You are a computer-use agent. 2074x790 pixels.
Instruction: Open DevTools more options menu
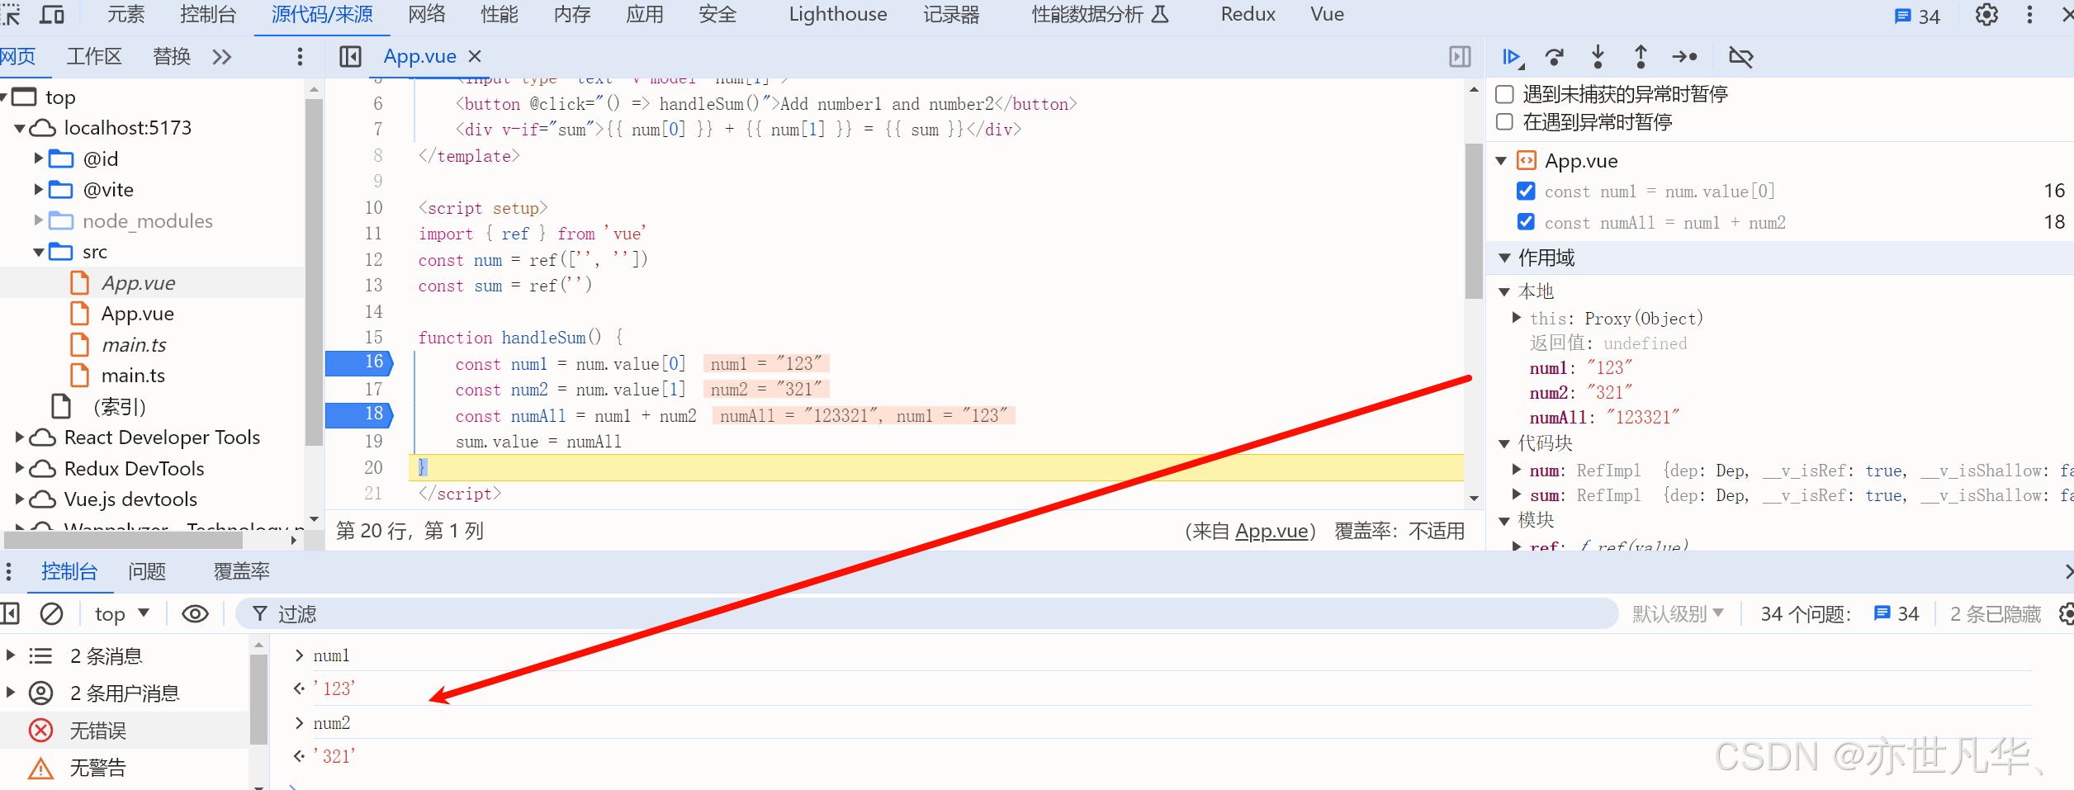coord(2029,15)
